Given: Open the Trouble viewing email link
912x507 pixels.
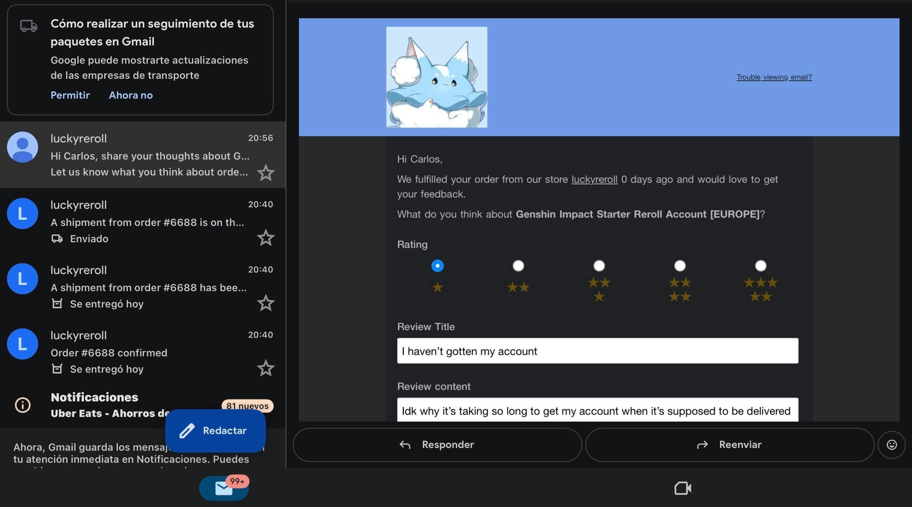Looking at the screenshot, I should point(774,77).
